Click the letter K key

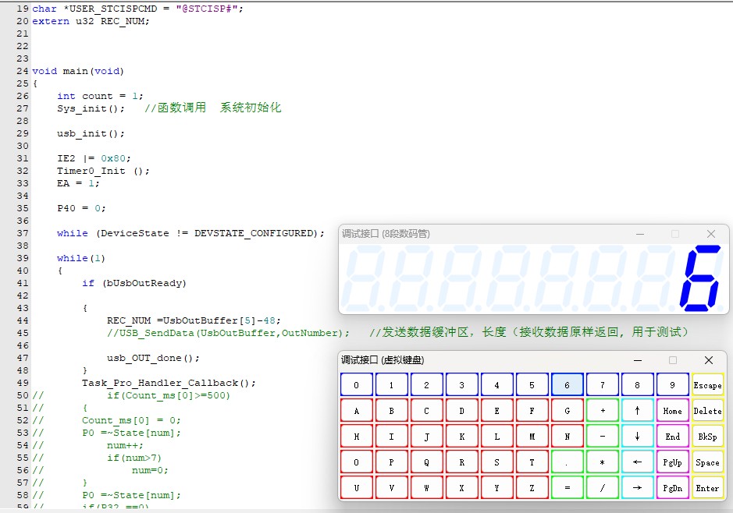point(462,437)
